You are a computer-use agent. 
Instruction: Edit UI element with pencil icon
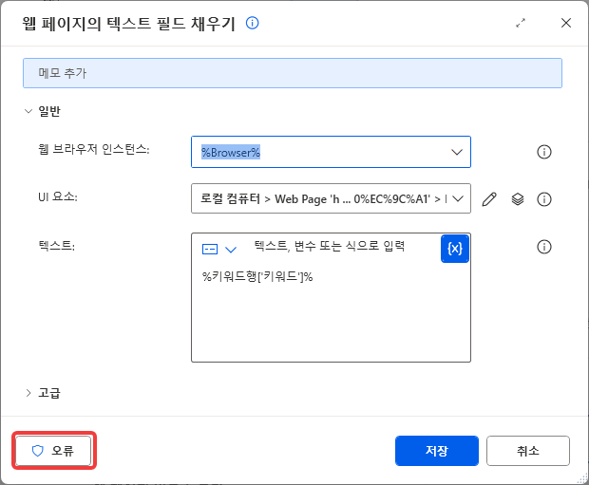click(x=489, y=199)
